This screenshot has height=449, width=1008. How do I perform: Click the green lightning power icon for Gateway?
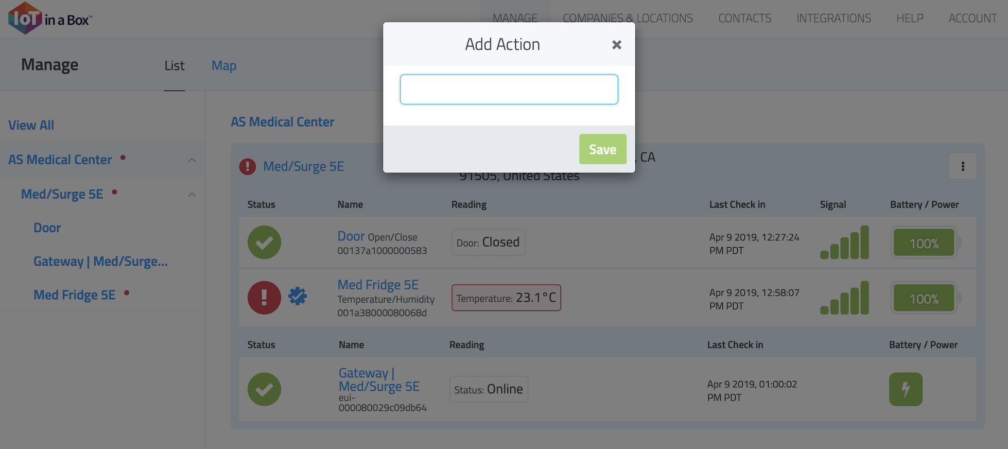click(x=905, y=389)
